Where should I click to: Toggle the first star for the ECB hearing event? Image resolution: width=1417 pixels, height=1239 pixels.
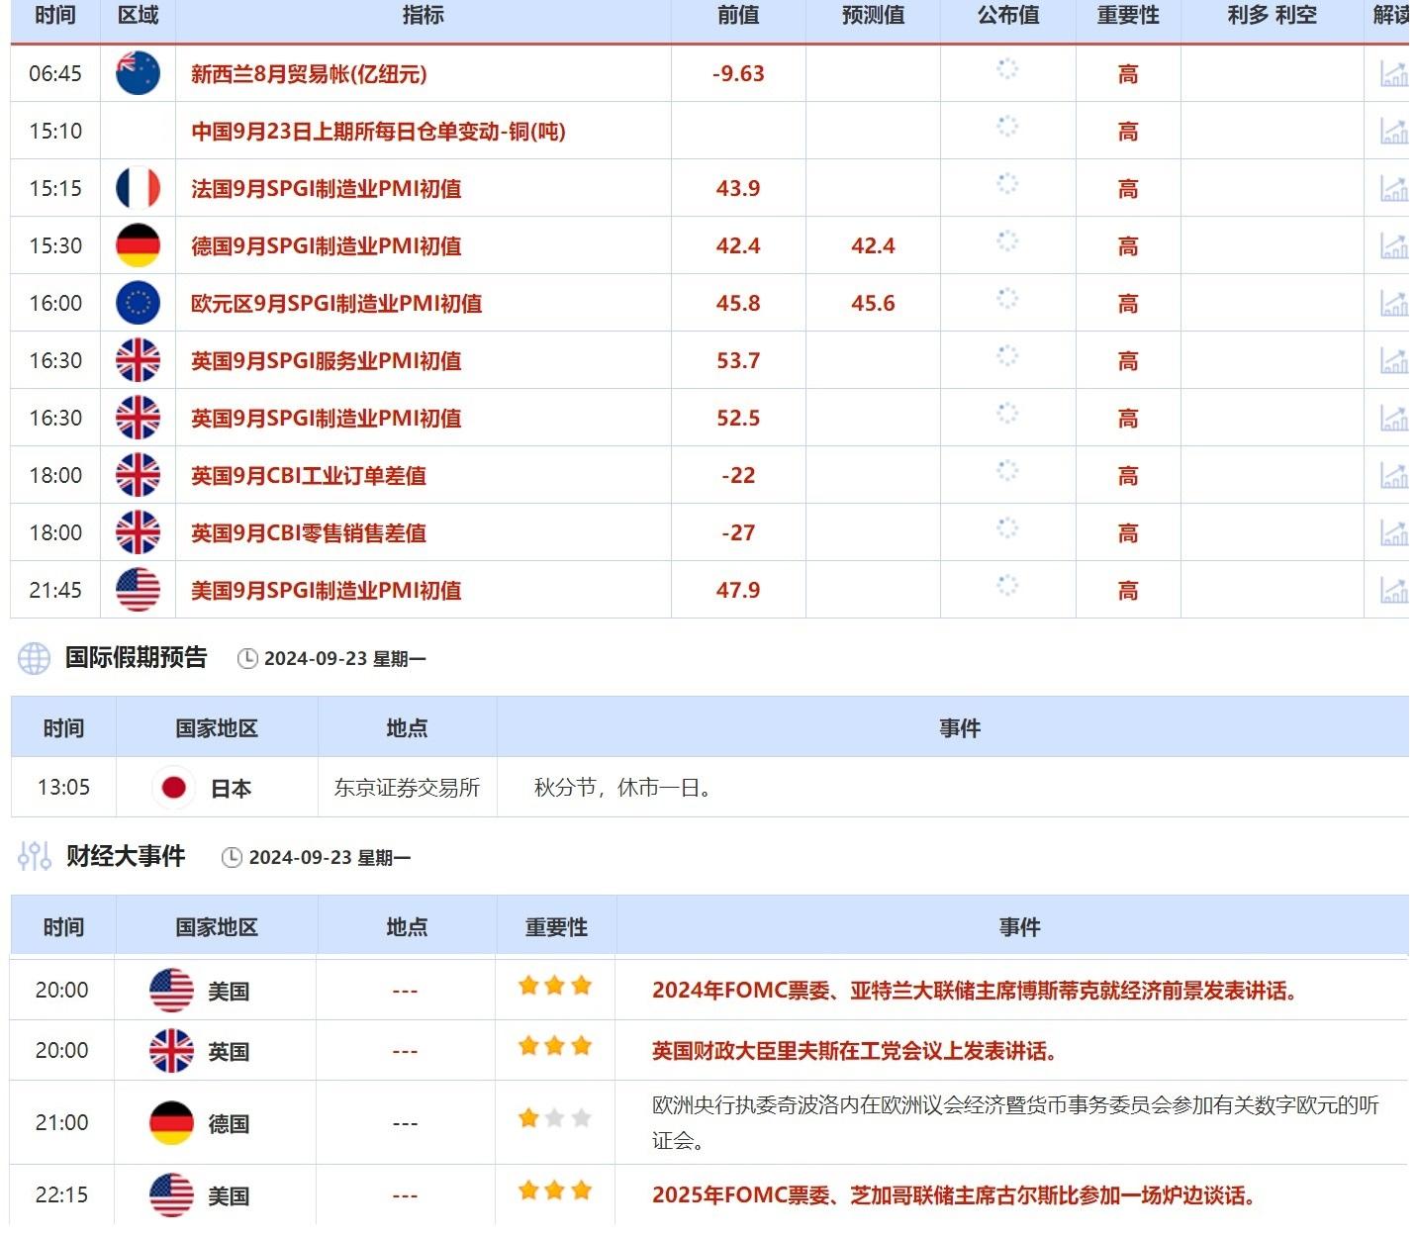pos(526,1119)
